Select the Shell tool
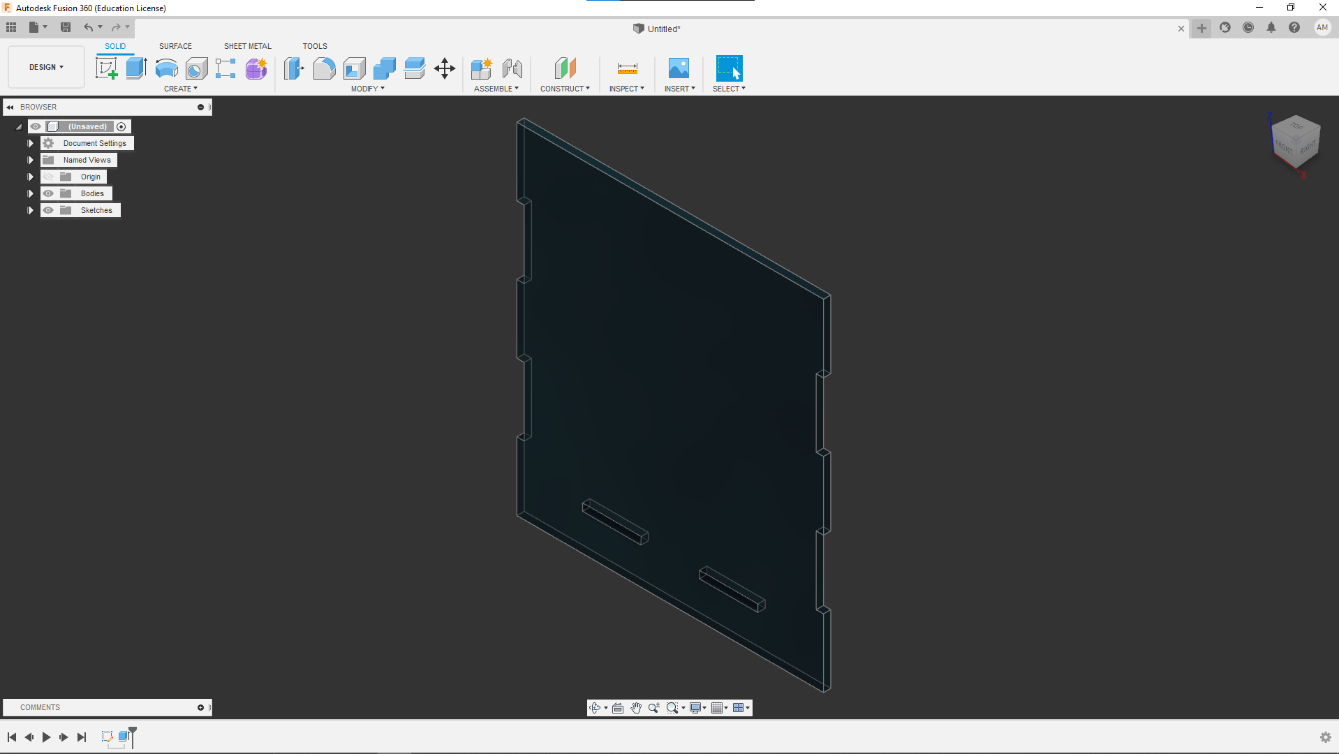Image resolution: width=1339 pixels, height=754 pixels. tap(354, 68)
